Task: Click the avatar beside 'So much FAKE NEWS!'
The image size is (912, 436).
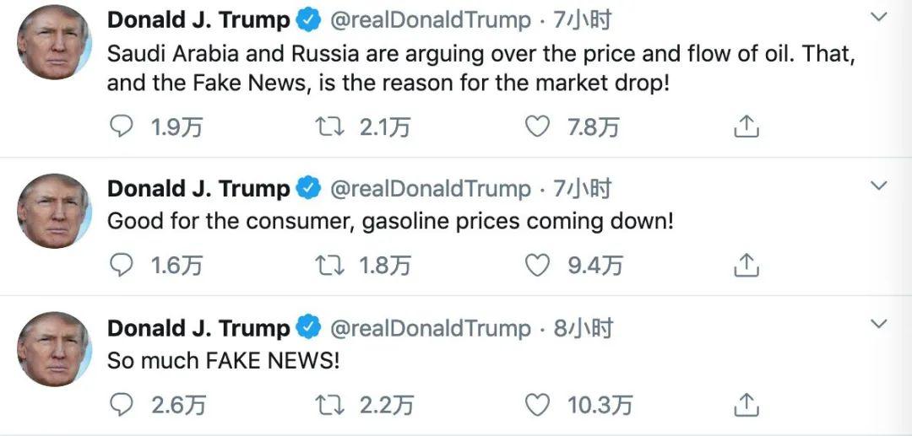Action: [x=54, y=349]
